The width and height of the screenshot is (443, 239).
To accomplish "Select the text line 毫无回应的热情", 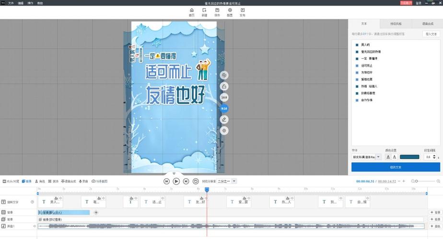I will click(371, 52).
